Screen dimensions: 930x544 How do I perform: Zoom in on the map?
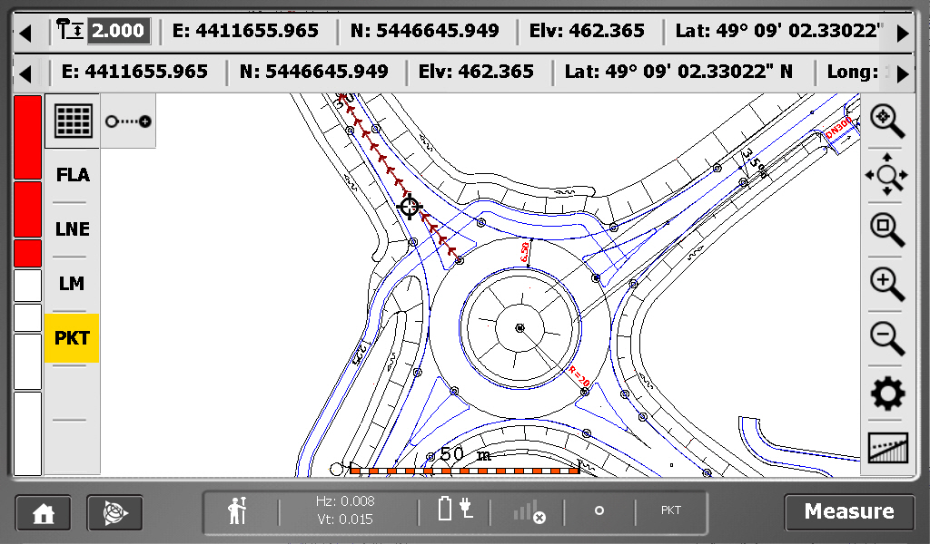tap(886, 284)
